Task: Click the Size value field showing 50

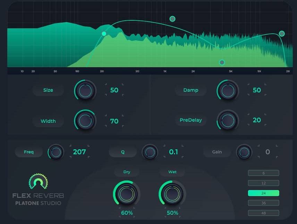Action: click(x=114, y=90)
